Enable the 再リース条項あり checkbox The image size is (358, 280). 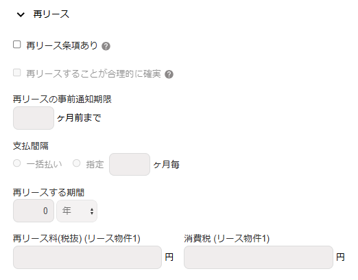tap(17, 45)
